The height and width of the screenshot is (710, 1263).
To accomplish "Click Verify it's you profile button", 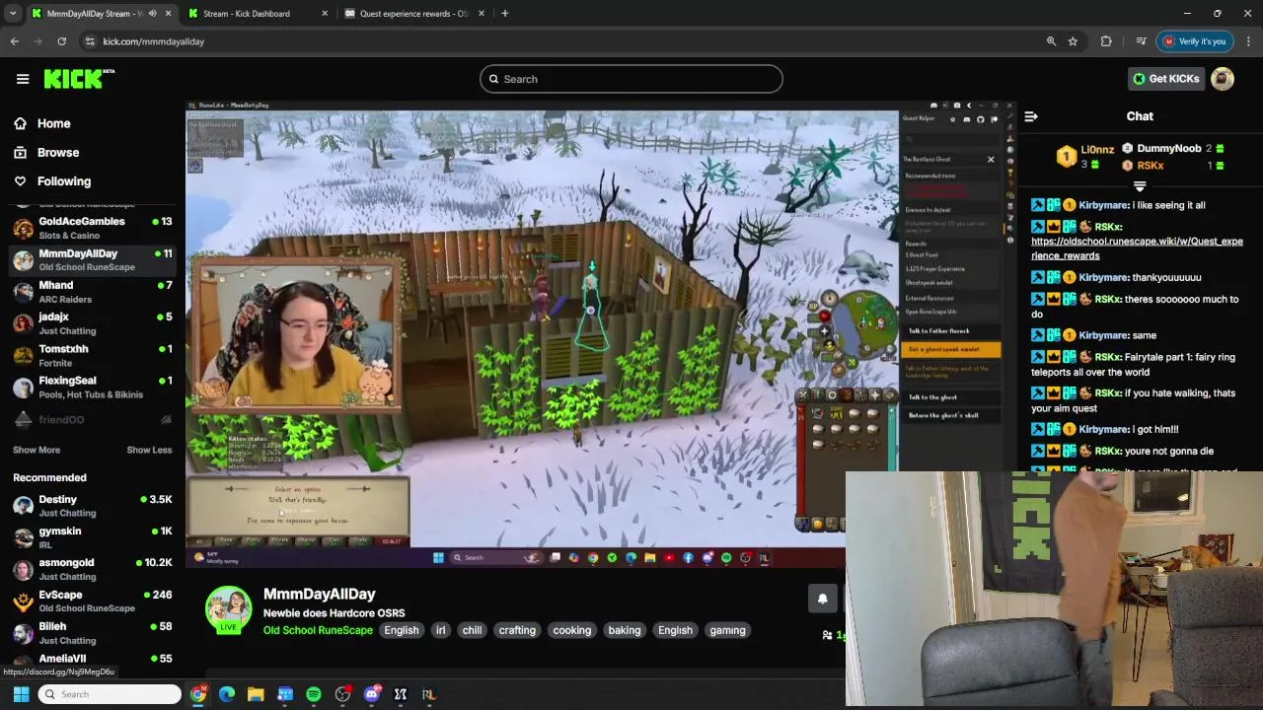I will (x=1194, y=41).
